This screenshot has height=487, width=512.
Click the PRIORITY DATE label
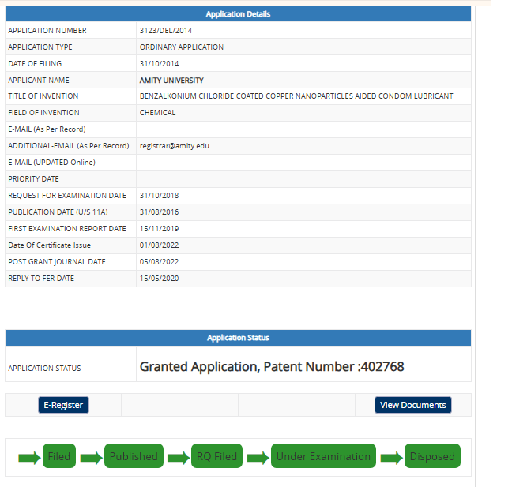point(34,178)
